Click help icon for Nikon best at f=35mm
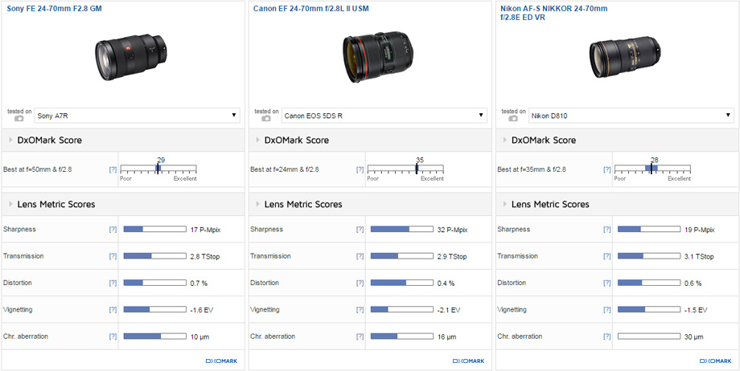Image resolution: width=740 pixels, height=371 pixels. tap(606, 169)
